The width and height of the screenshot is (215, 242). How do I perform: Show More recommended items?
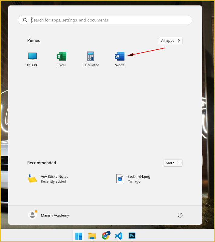point(173,163)
